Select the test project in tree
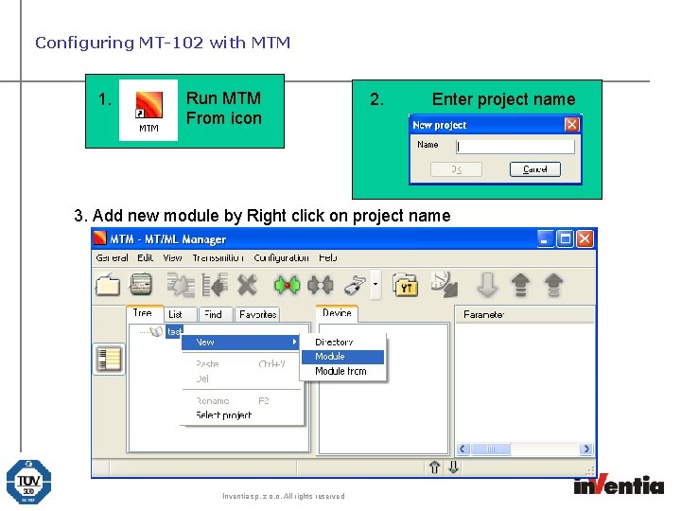The image size is (681, 511). [174, 332]
